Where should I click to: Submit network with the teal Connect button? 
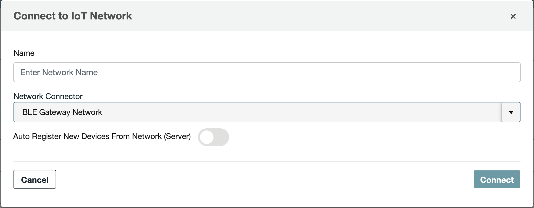497,179
